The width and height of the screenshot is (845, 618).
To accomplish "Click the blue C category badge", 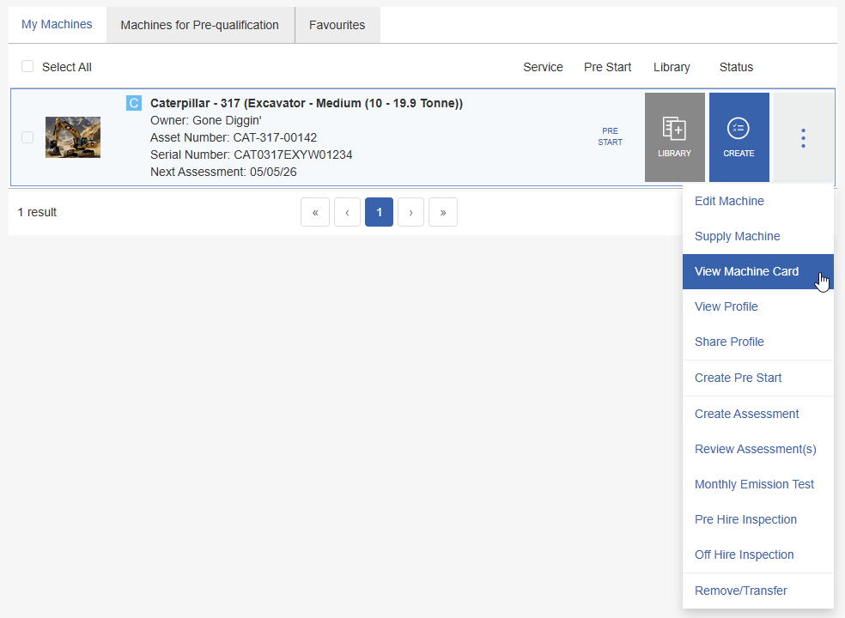I will [x=134, y=103].
